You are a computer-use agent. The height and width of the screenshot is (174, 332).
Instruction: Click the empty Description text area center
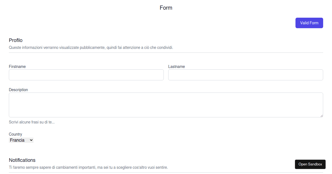click(x=166, y=105)
